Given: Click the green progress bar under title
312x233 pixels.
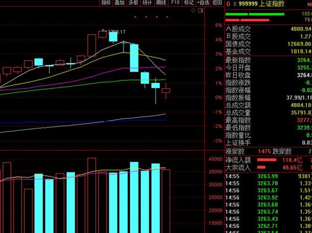Looking at the screenshot, I should coord(255,14).
